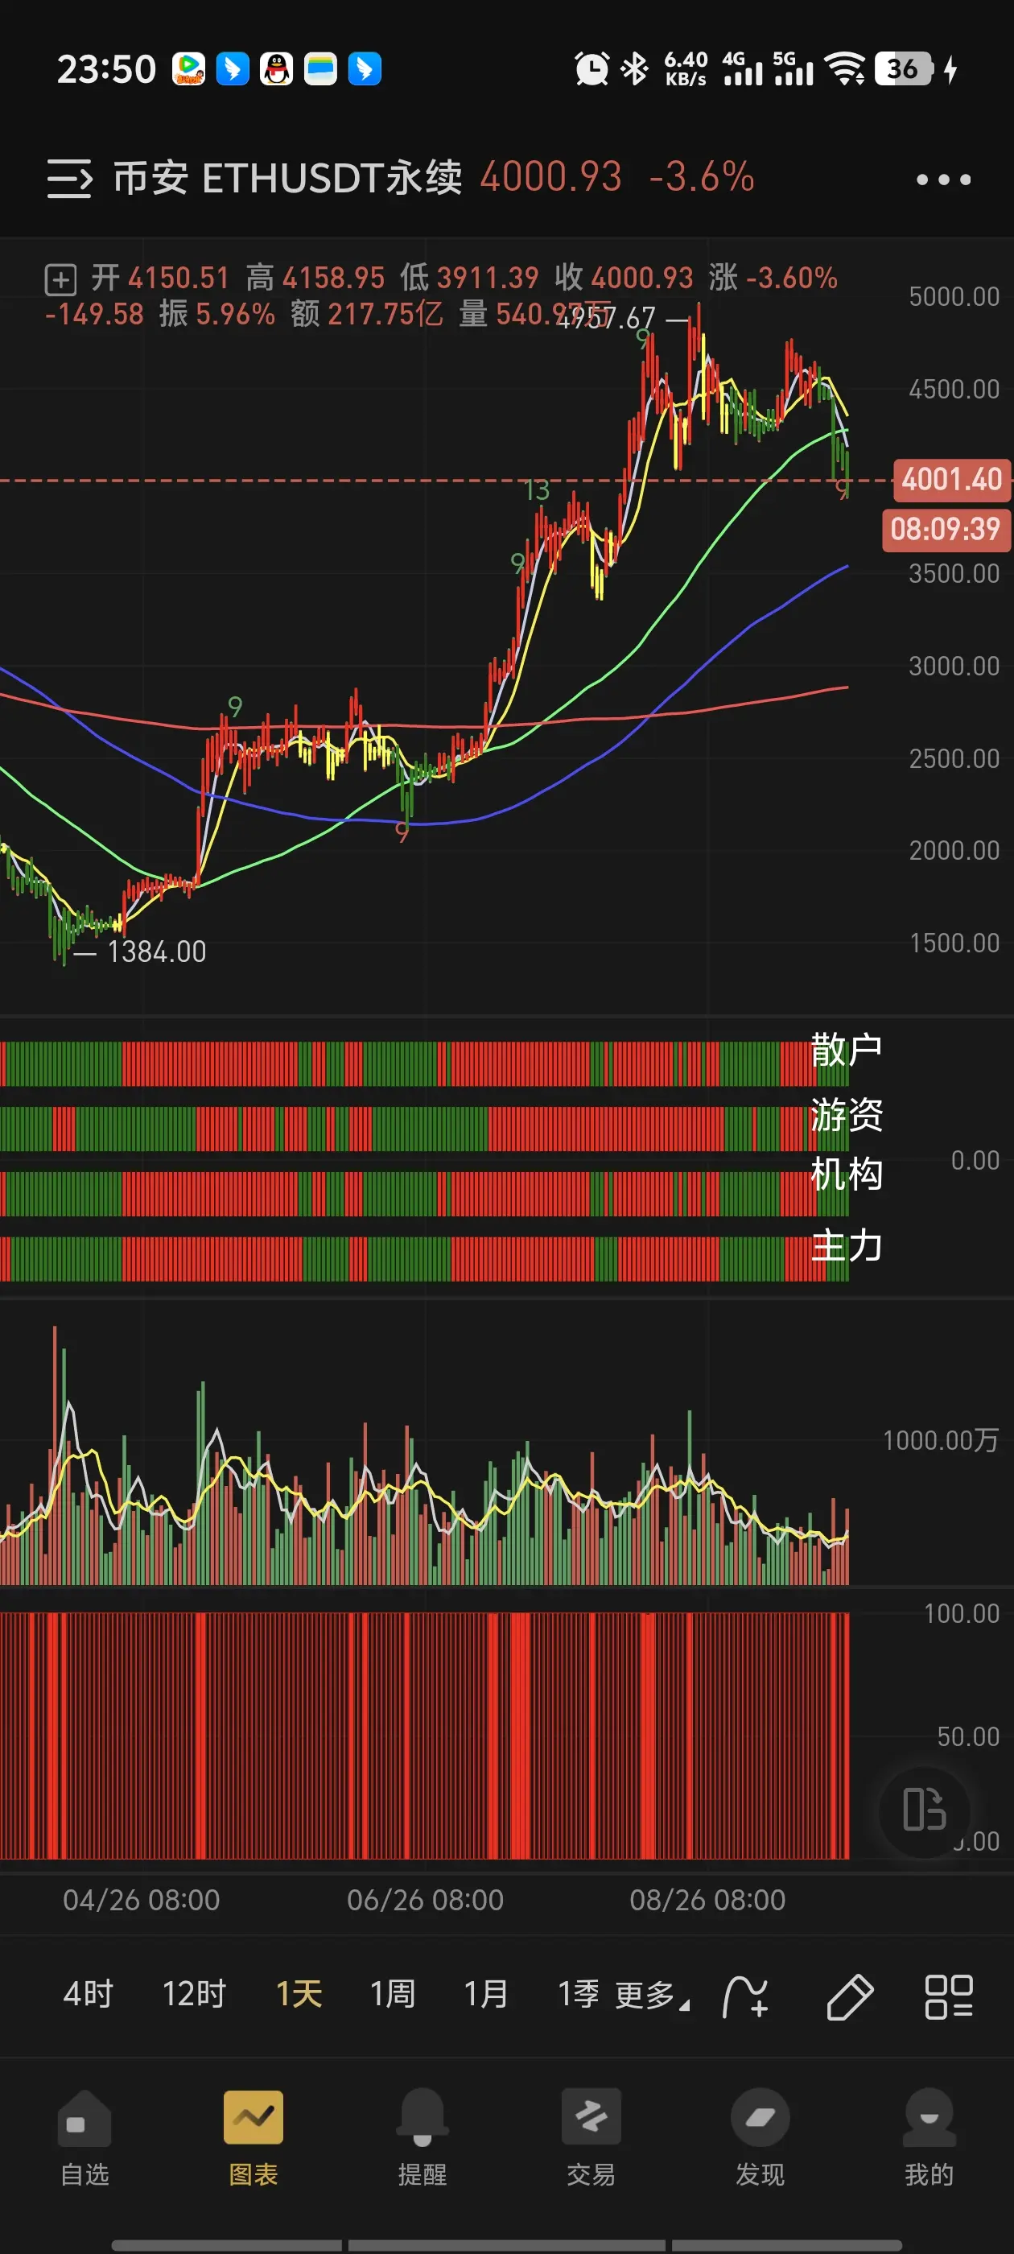Expand the 更多 timeframe dropdown
The height and width of the screenshot is (2254, 1014).
652,1996
